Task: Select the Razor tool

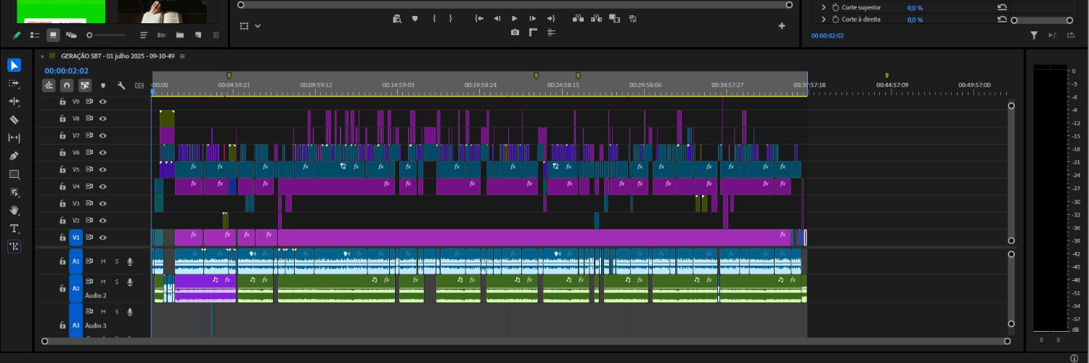Action: 15,120
